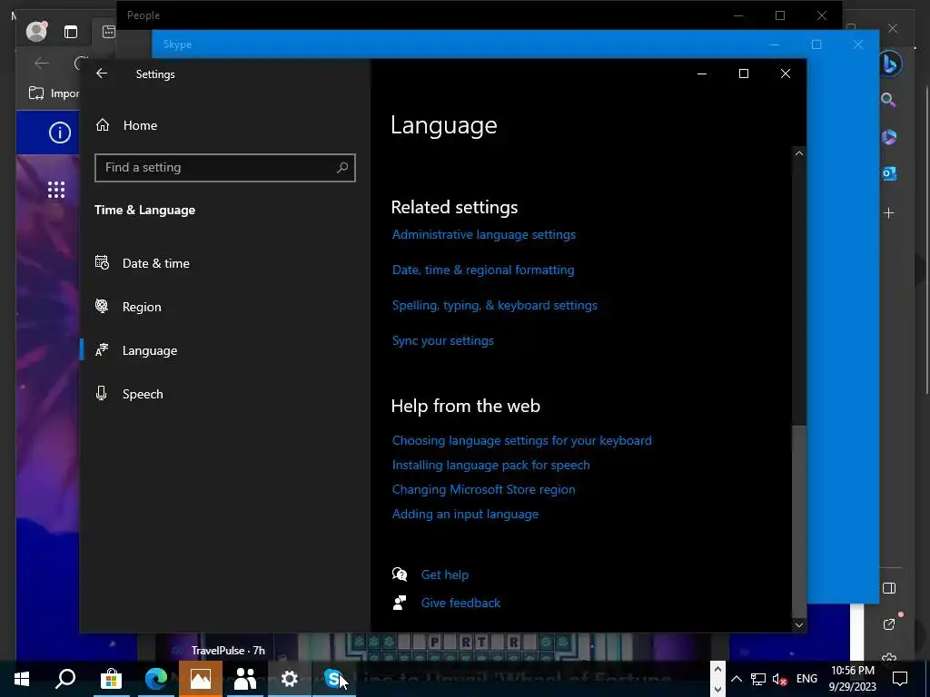Switch to Skype from the taskbar
Viewport: 930px width, 697px height.
point(334,679)
